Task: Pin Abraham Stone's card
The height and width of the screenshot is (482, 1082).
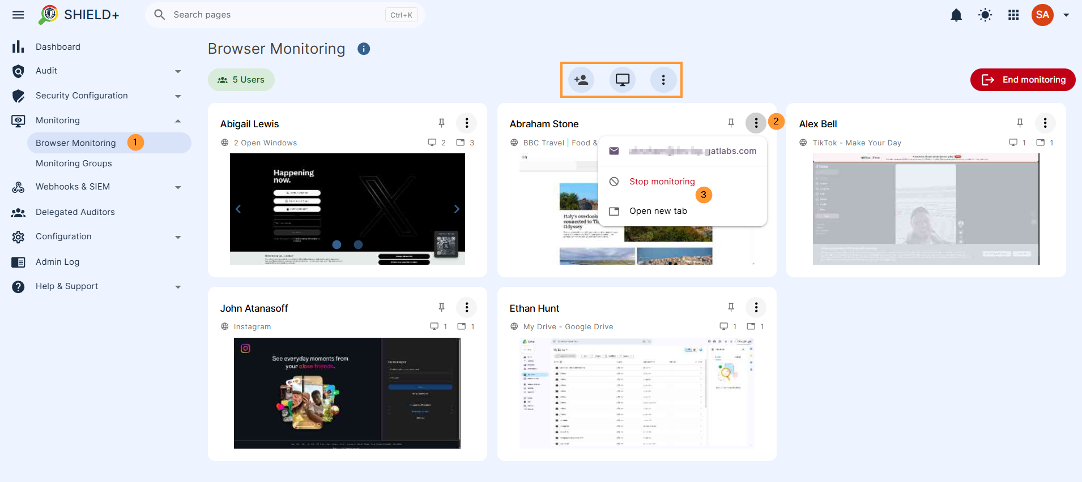Action: (x=731, y=123)
